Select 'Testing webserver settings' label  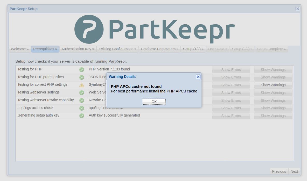[38, 92]
